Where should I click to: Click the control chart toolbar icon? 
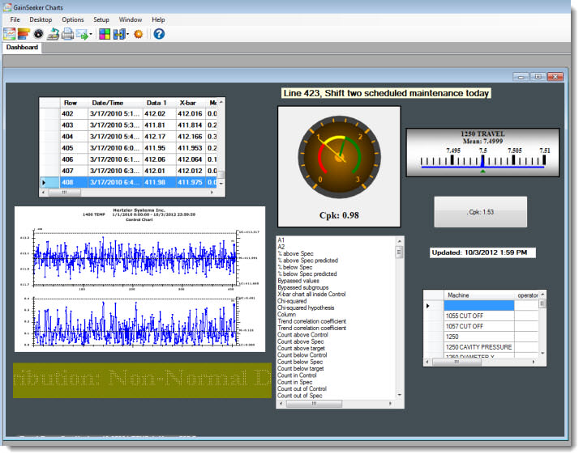[x=10, y=34]
